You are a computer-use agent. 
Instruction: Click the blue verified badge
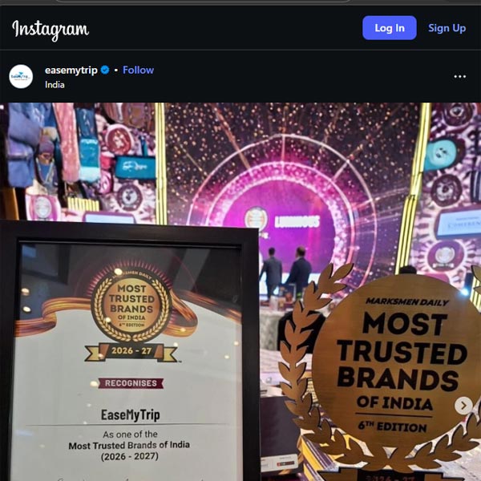(105, 71)
